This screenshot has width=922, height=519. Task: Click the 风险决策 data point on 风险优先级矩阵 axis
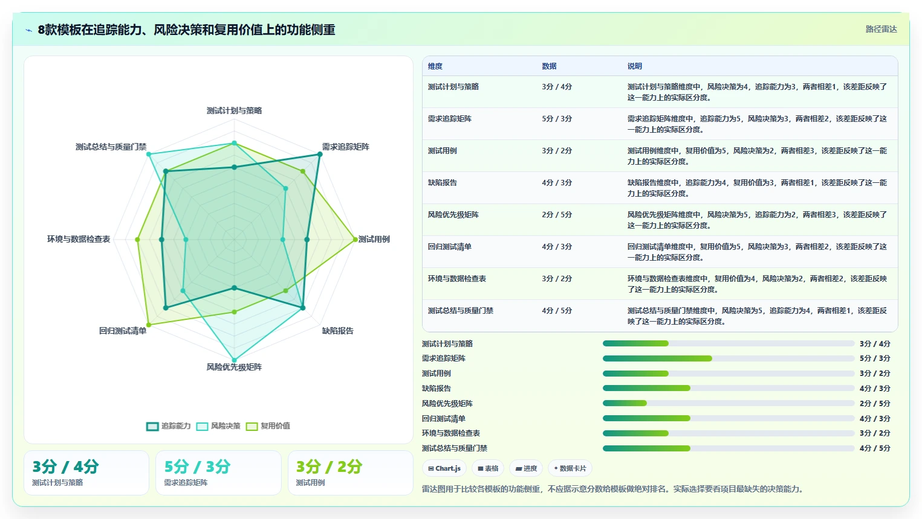click(235, 360)
